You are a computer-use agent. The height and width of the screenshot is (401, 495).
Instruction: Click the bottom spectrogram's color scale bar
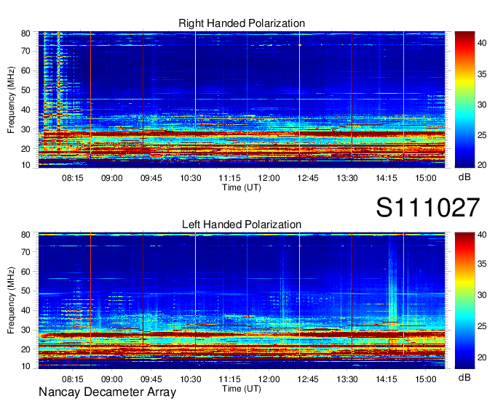coord(464,301)
